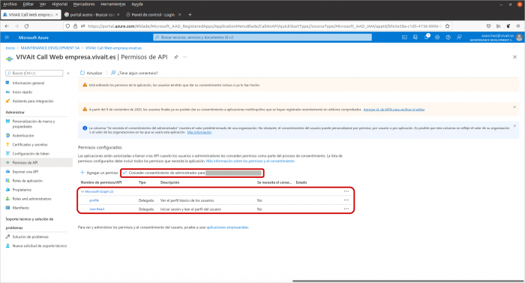525x283 pixels.
Task: Switch to the Panel de control - Login tab
Action: pyautogui.click(x=153, y=15)
